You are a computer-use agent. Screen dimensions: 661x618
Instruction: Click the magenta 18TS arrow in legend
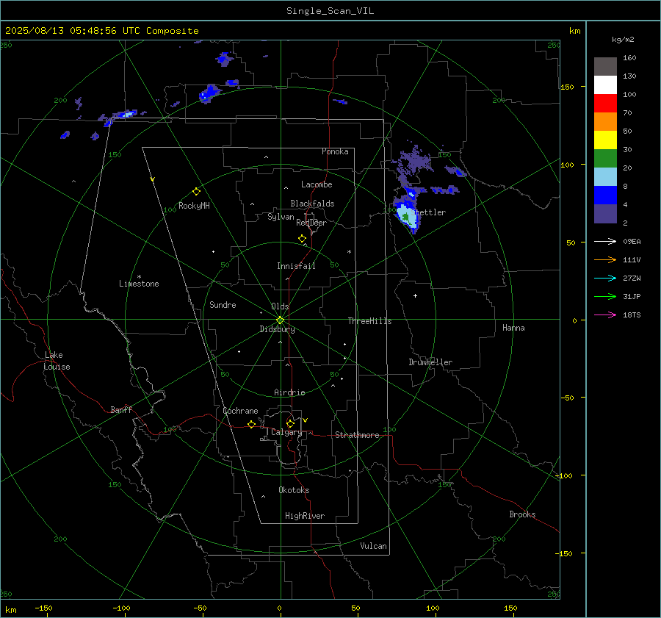pos(605,315)
